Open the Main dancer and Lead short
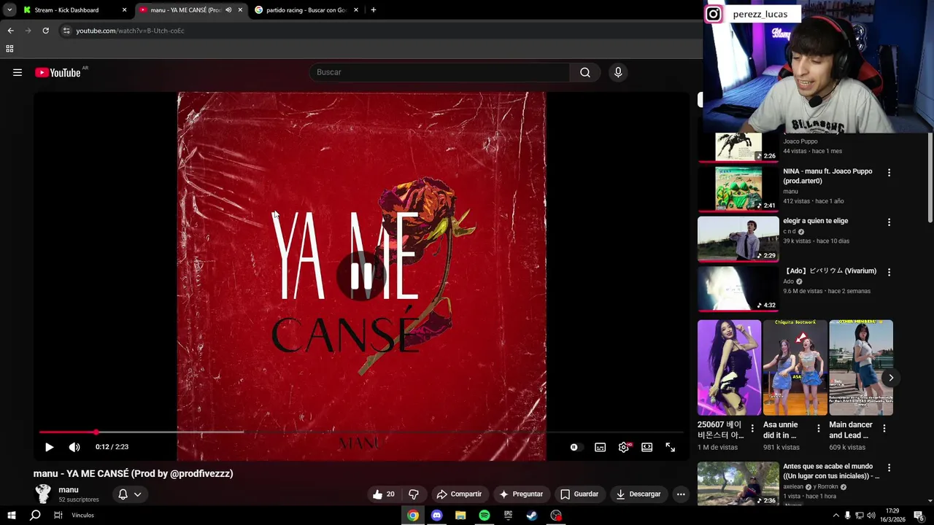This screenshot has width=934, height=525. pos(861,367)
